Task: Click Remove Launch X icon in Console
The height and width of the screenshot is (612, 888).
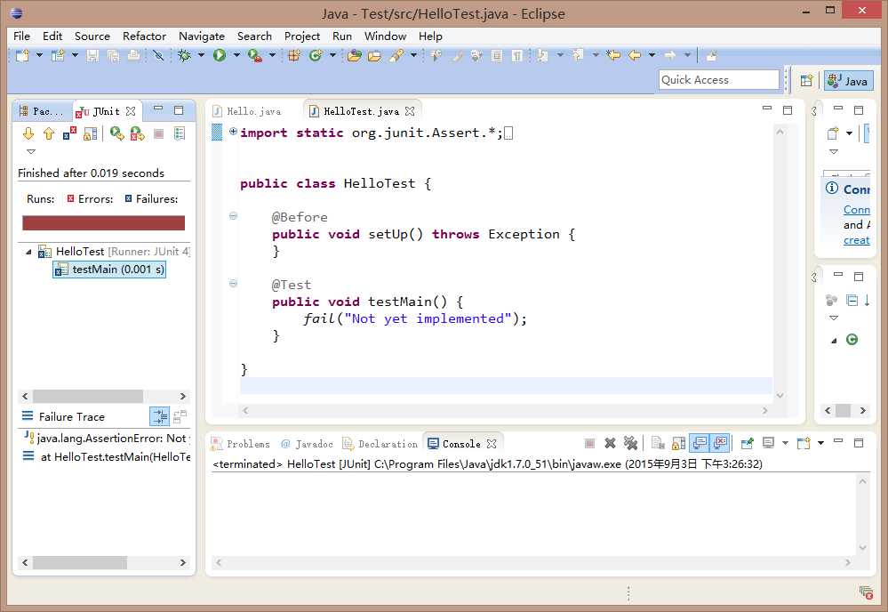Action: click(x=610, y=443)
